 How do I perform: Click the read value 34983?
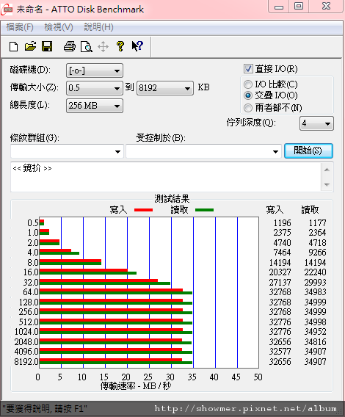[x=315, y=292]
